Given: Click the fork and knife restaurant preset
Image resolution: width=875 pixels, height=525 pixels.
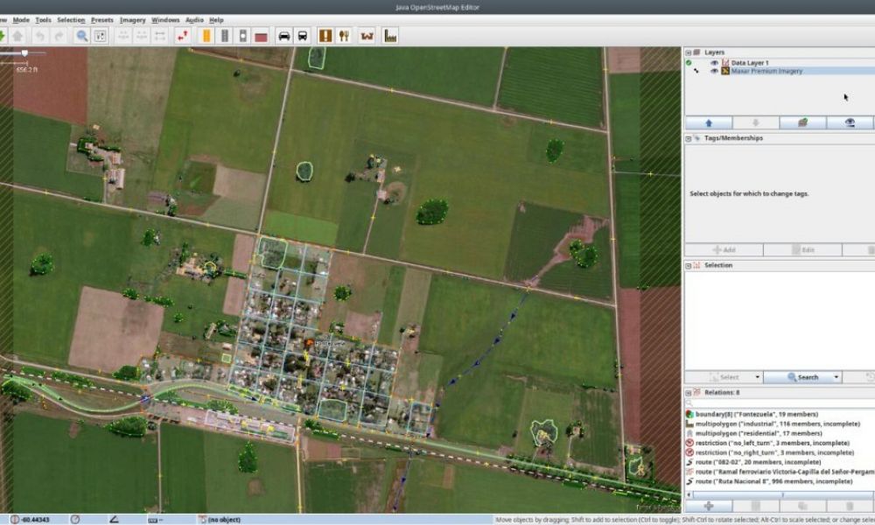Looking at the screenshot, I should coord(344,36).
